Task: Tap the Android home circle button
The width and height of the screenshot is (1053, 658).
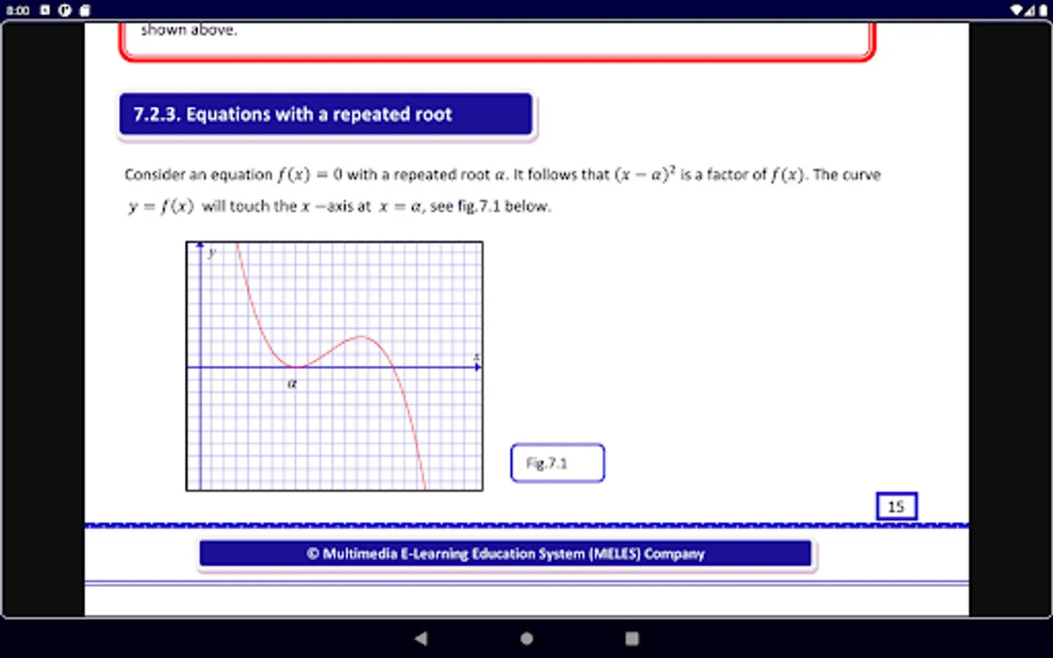Action: click(x=526, y=638)
